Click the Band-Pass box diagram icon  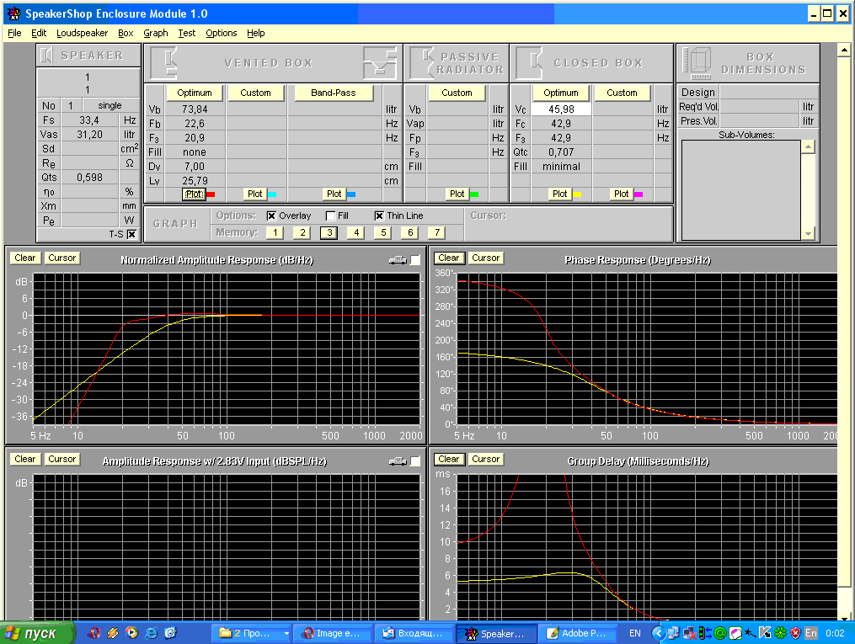(x=379, y=62)
